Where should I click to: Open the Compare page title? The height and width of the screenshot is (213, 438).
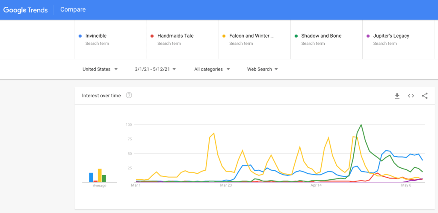click(73, 9)
